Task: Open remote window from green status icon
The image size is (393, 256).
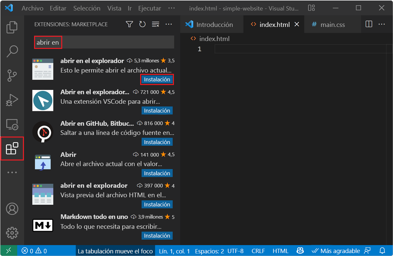Action: click(x=9, y=251)
